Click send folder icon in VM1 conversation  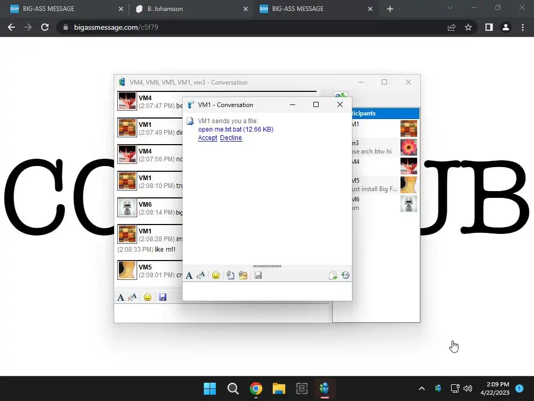coord(243,276)
